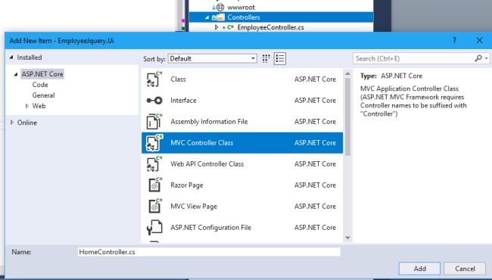This screenshot has height=280, width=492.
Task: Click the MVC Controller Class icon
Action: click(x=154, y=143)
